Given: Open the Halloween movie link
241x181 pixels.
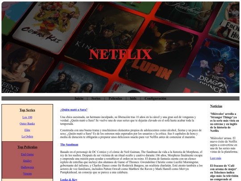Looking at the screenshot, I should click(x=27, y=167).
